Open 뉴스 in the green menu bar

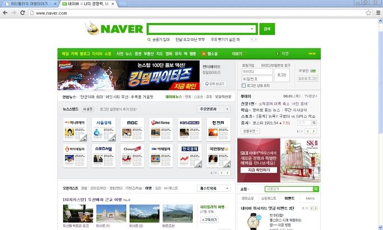[x=128, y=53]
